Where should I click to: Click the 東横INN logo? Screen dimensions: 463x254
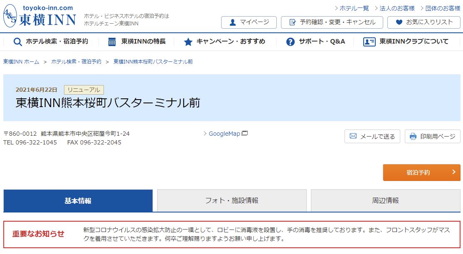click(39, 16)
